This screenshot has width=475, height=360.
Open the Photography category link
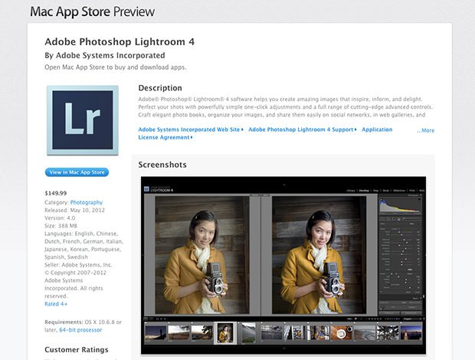pos(87,202)
